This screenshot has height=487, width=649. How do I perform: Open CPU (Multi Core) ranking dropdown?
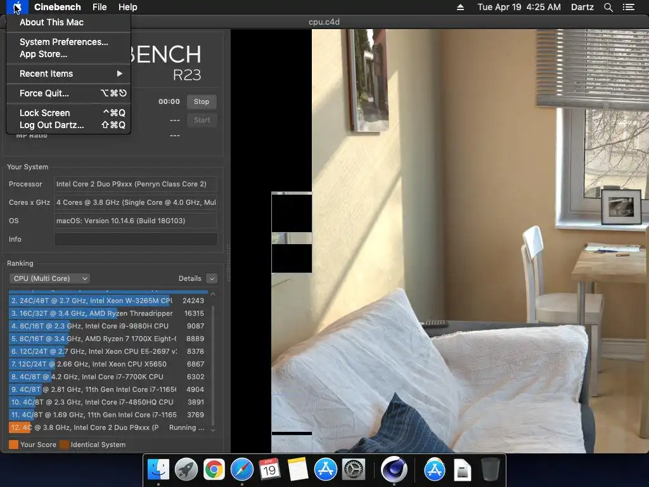tap(49, 278)
